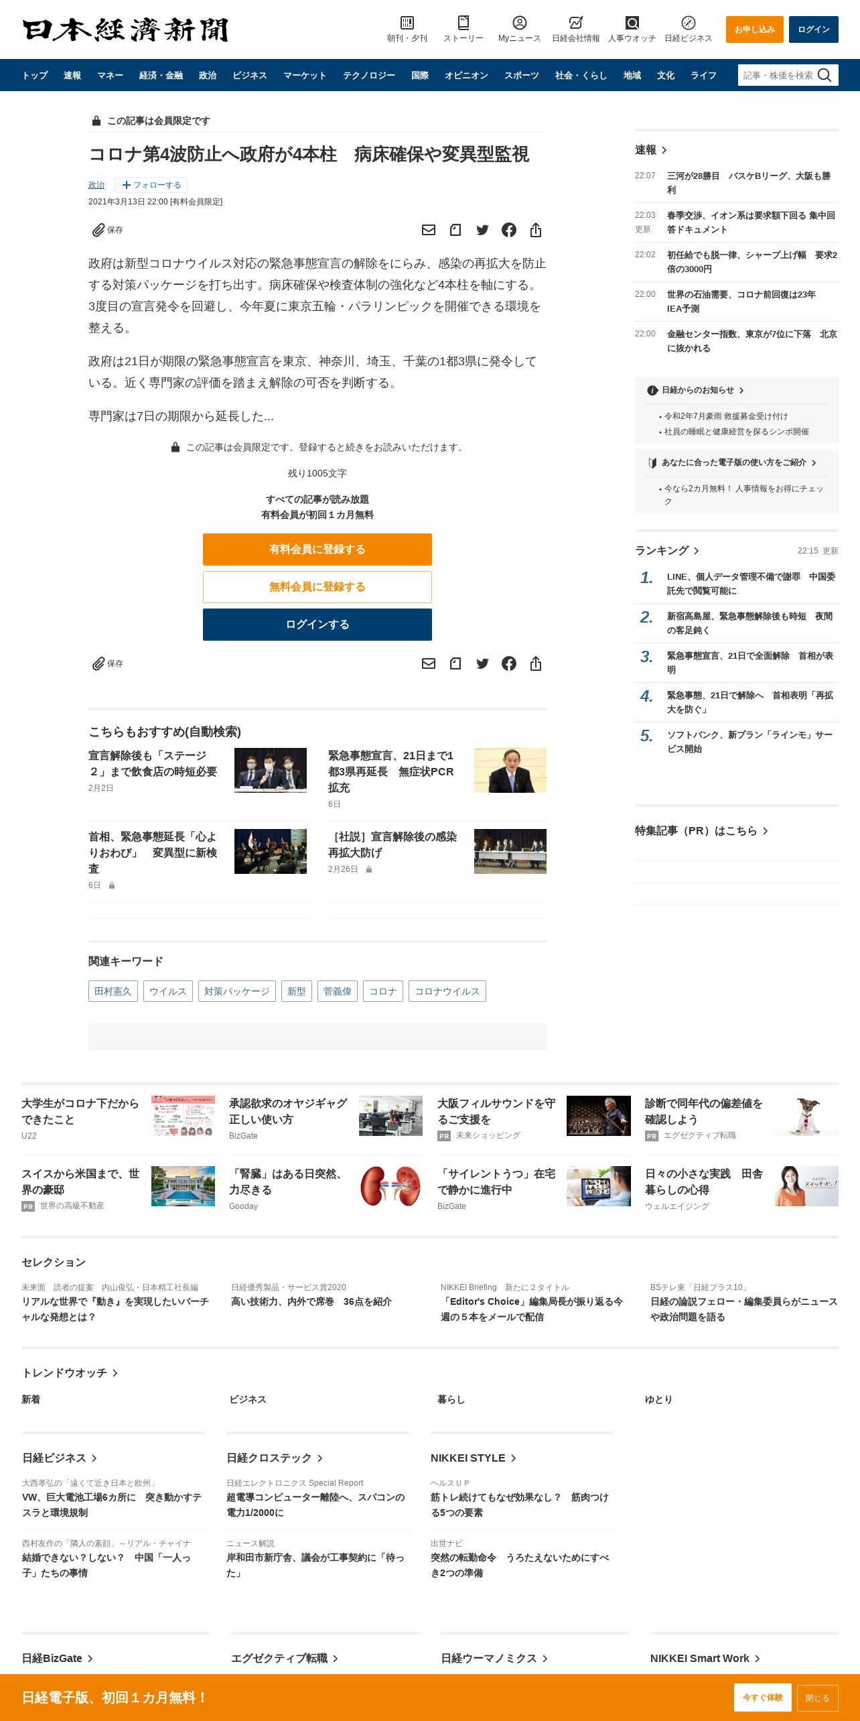Open the 日経ビジネス compass icon
The width and height of the screenshot is (860, 1721).
coord(688,23)
